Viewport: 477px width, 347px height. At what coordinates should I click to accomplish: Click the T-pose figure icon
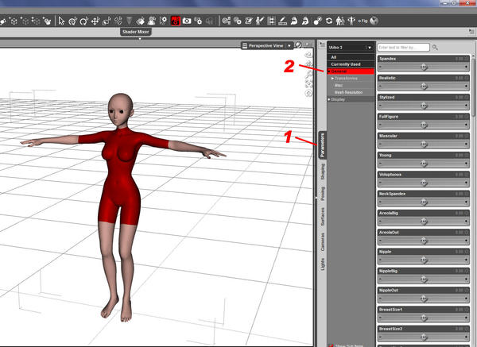click(351, 21)
